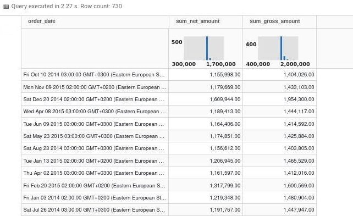Viewport: 353px width, 216px height.
Task: Click gross amount cell 1,403,805.00
Action: [x=280, y=148]
